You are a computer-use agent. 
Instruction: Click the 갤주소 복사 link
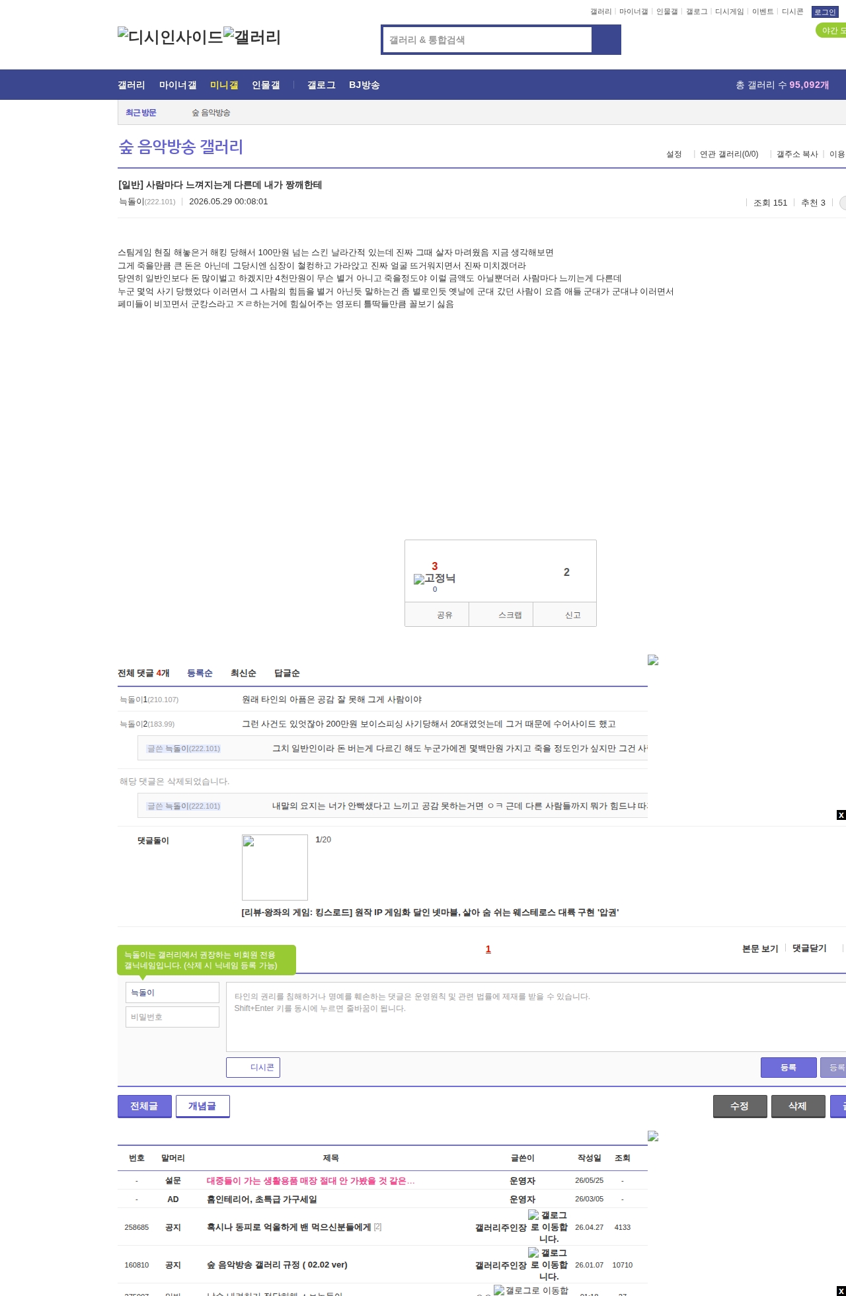click(x=797, y=154)
